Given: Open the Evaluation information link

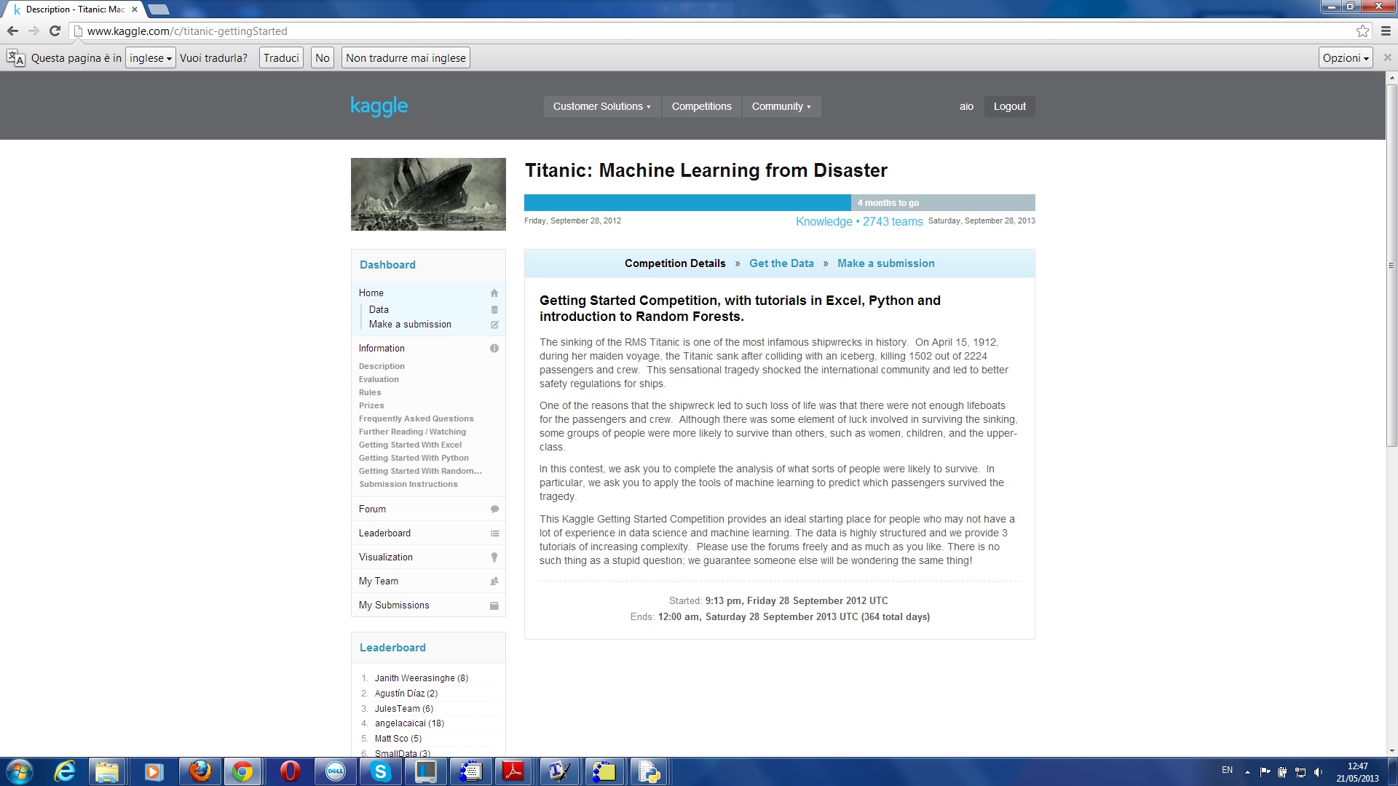Looking at the screenshot, I should point(379,379).
